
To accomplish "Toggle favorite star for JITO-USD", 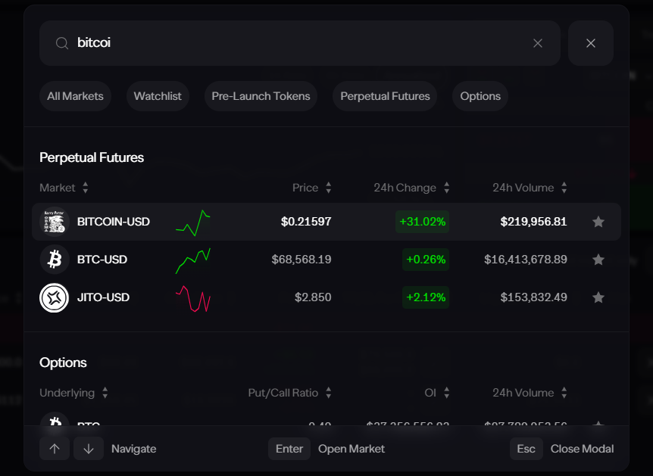I will tap(598, 297).
